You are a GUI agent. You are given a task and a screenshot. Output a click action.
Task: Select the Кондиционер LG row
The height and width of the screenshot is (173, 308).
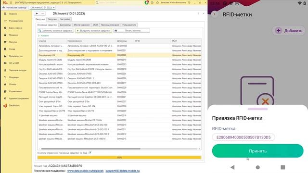tap(119, 55)
